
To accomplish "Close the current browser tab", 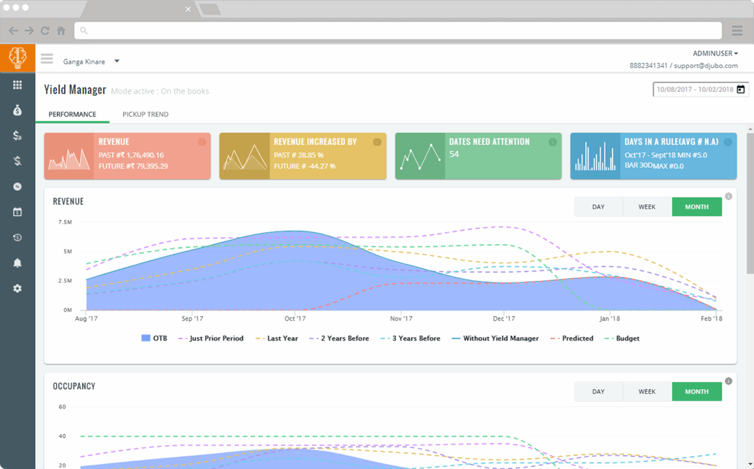I will (x=188, y=9).
